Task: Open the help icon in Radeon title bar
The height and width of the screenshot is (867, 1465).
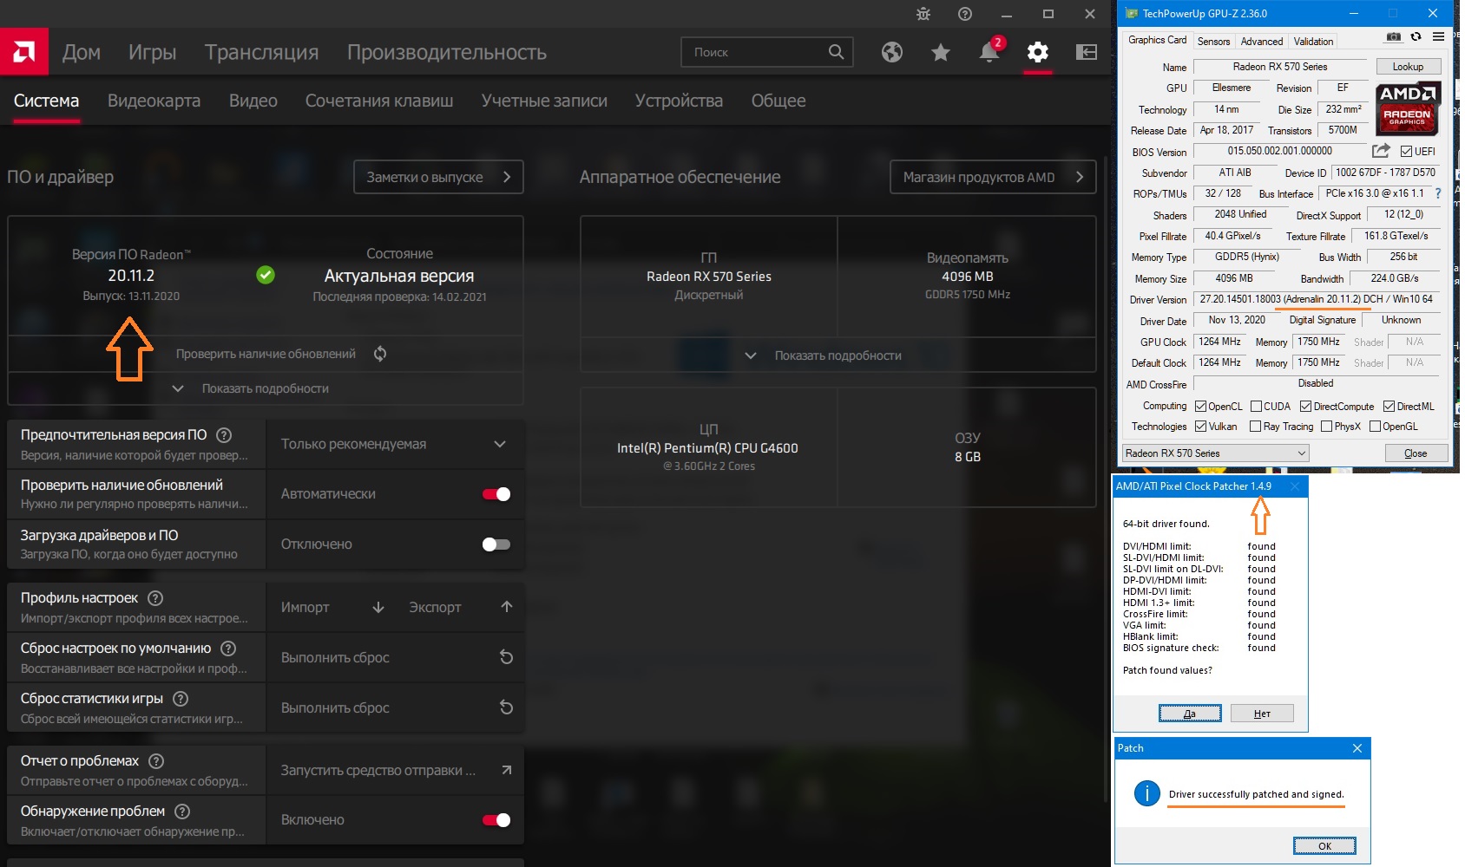Action: (x=965, y=14)
